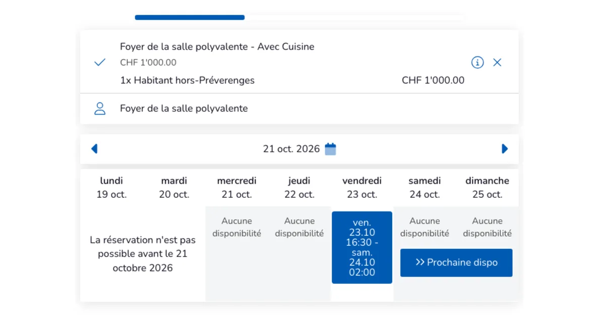Click the 1x Habitant hors-Préverenges line
Viewport: 605px width, 318px height.
pos(187,80)
